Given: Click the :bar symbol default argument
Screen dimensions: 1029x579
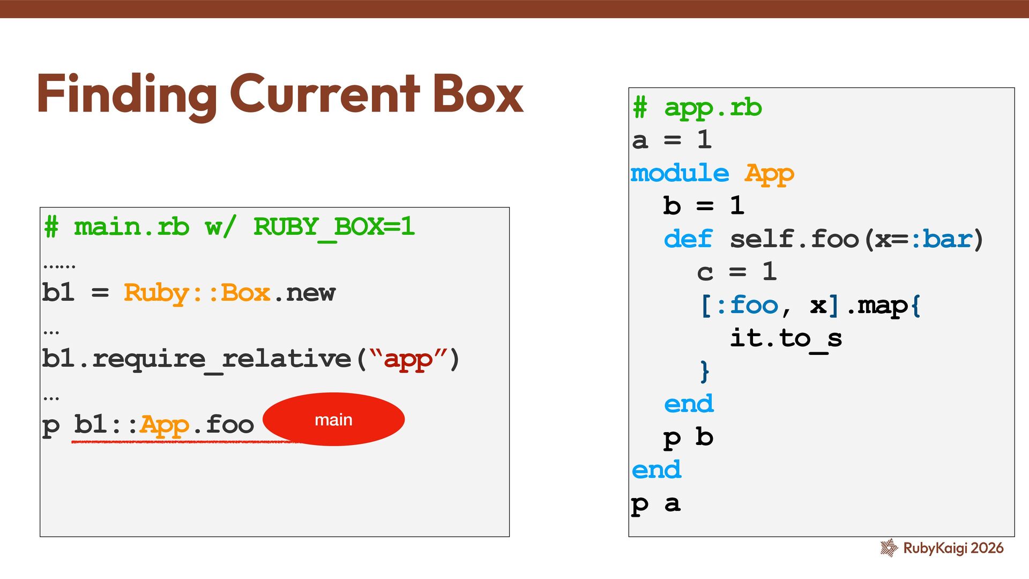Looking at the screenshot, I should (942, 239).
